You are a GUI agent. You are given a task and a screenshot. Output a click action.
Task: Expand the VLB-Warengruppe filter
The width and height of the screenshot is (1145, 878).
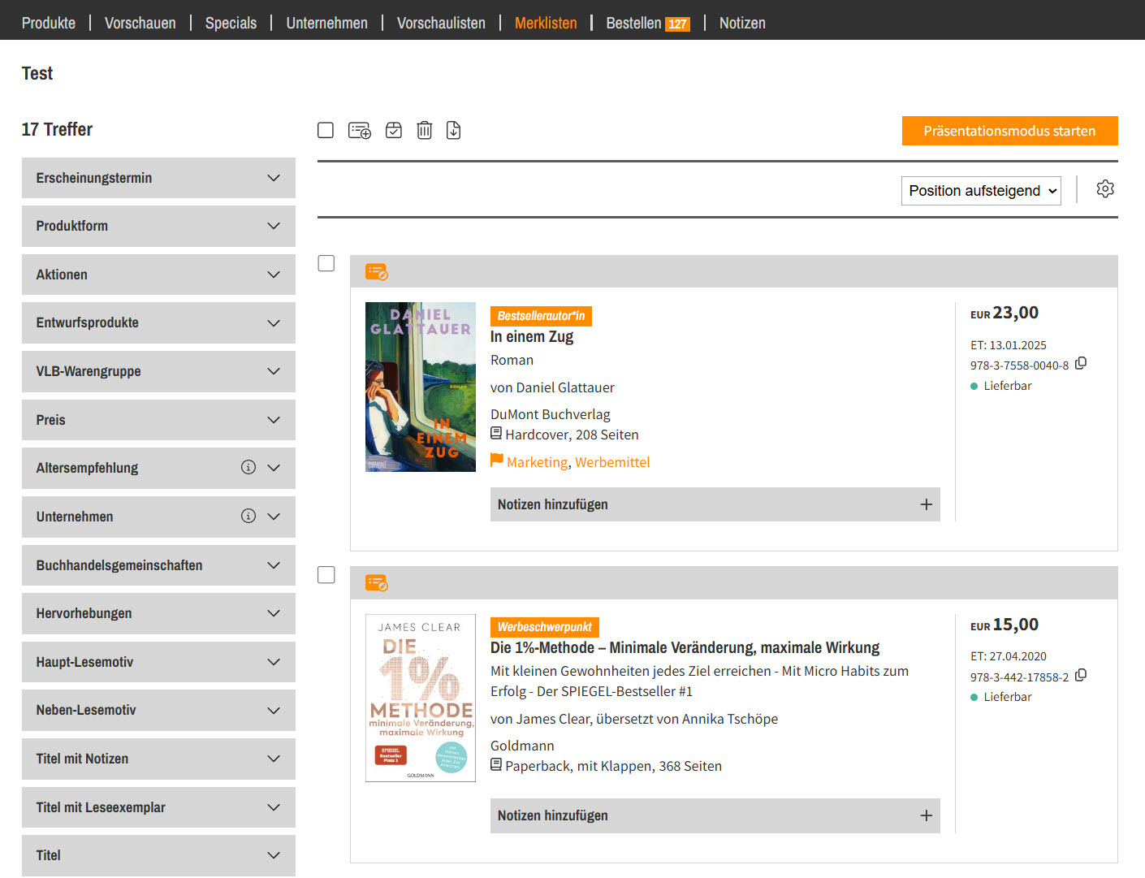tap(158, 371)
